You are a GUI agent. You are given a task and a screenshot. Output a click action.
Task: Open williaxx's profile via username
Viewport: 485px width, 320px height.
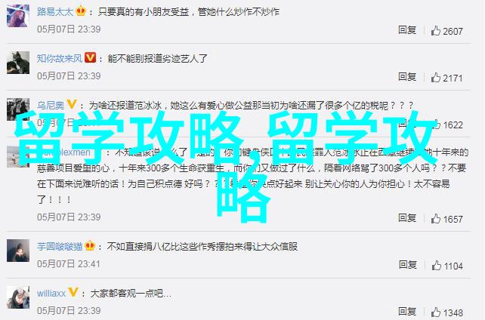pyautogui.click(x=51, y=293)
